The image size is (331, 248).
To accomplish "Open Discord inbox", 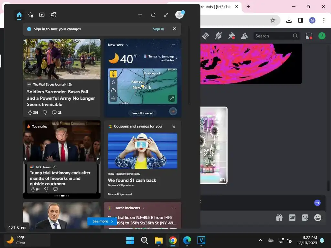I will pyautogui.click(x=309, y=36).
